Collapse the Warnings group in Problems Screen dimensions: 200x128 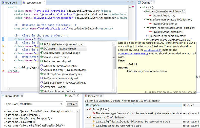click(87, 118)
